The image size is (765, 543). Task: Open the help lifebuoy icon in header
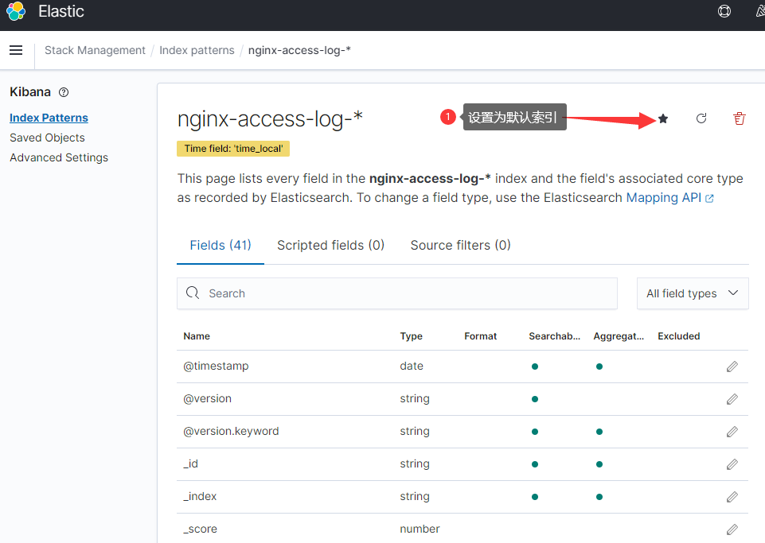(x=724, y=12)
